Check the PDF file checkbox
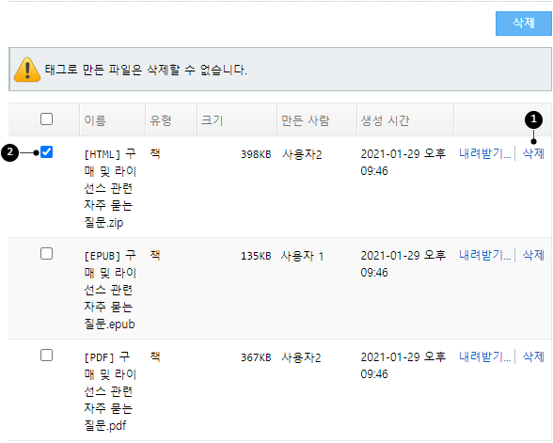Image resolution: width=553 pixels, height=443 pixels. [x=47, y=356]
